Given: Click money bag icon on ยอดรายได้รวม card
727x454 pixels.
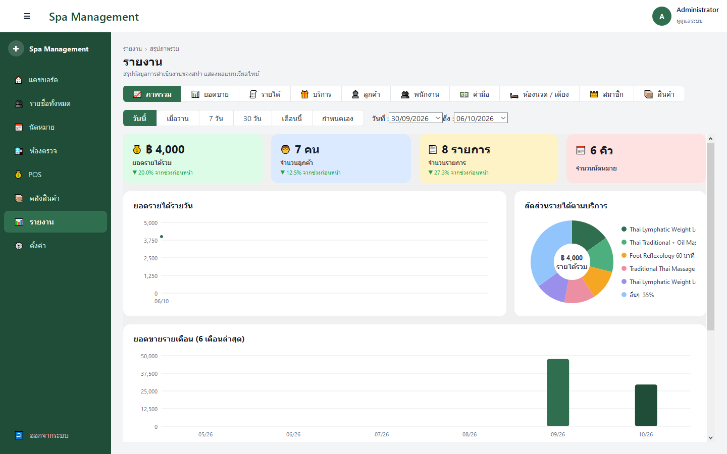Looking at the screenshot, I should click(x=137, y=149).
